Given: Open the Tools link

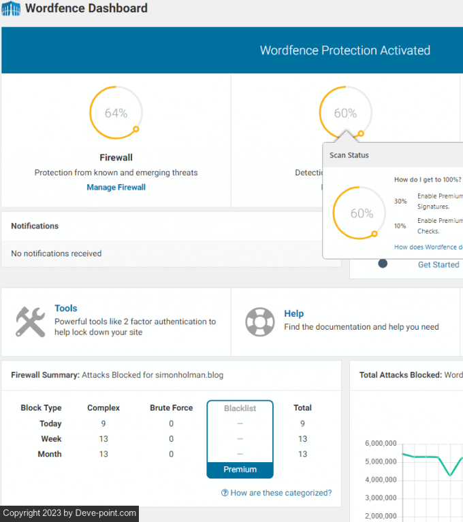Looking at the screenshot, I should (x=66, y=308).
